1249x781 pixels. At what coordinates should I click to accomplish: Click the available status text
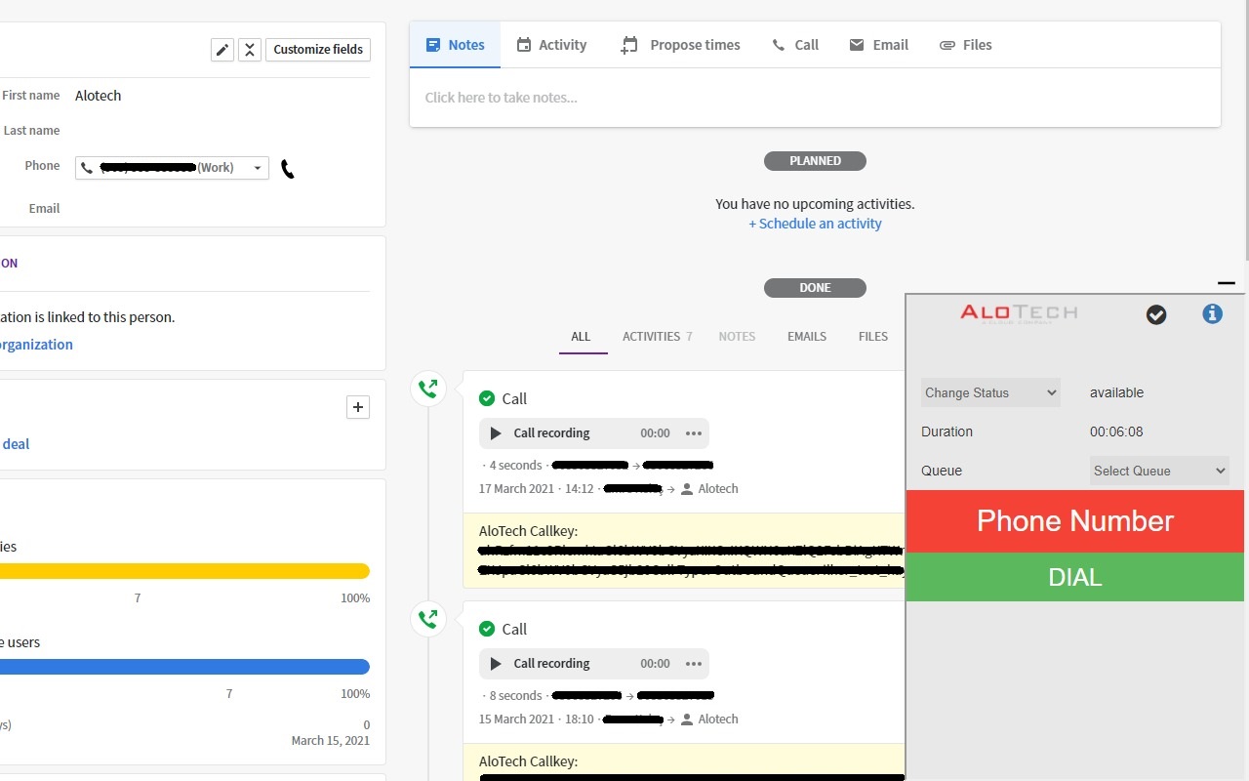(1116, 392)
